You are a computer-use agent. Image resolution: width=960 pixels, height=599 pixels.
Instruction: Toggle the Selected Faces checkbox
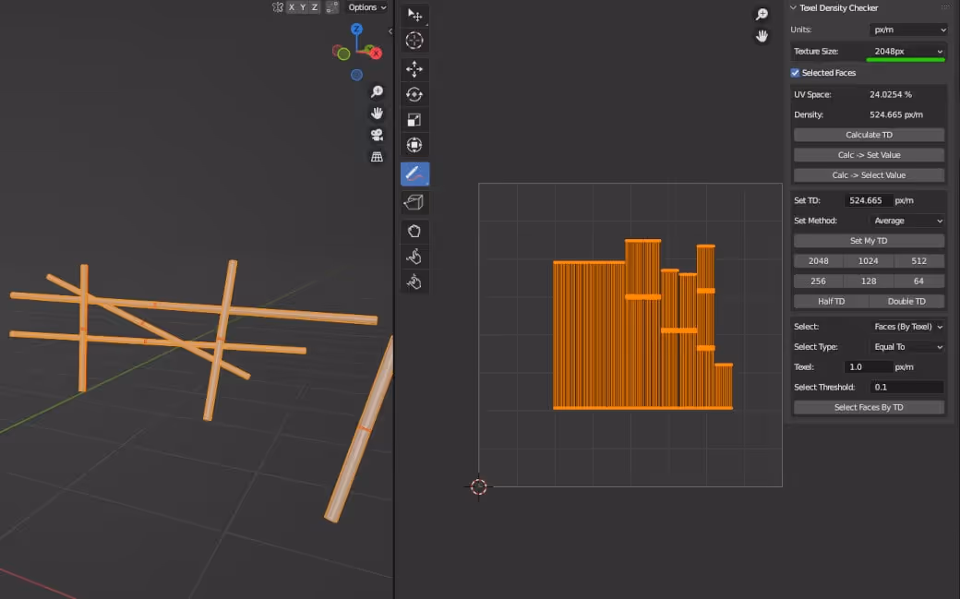pyautogui.click(x=795, y=72)
